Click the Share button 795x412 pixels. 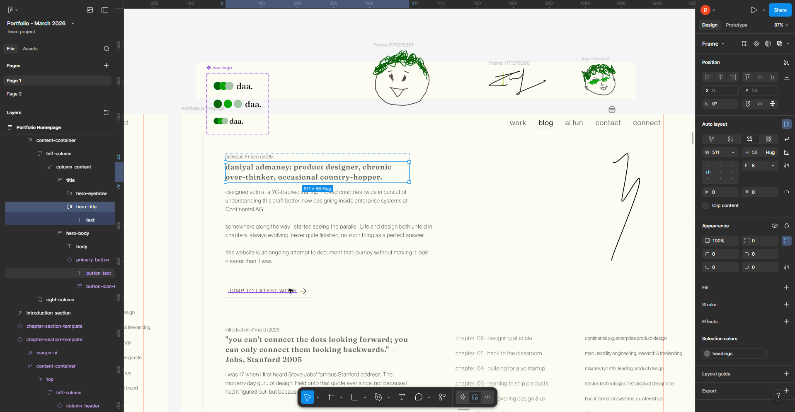780,10
